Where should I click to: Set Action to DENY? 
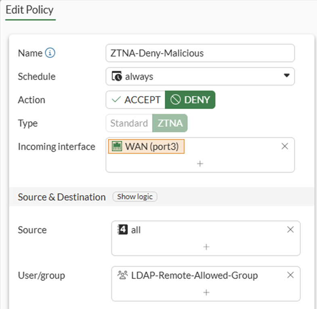click(190, 100)
